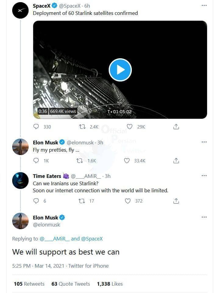The image size is (218, 293).
Task: View the 1,338 Likes list
Action: (110, 284)
